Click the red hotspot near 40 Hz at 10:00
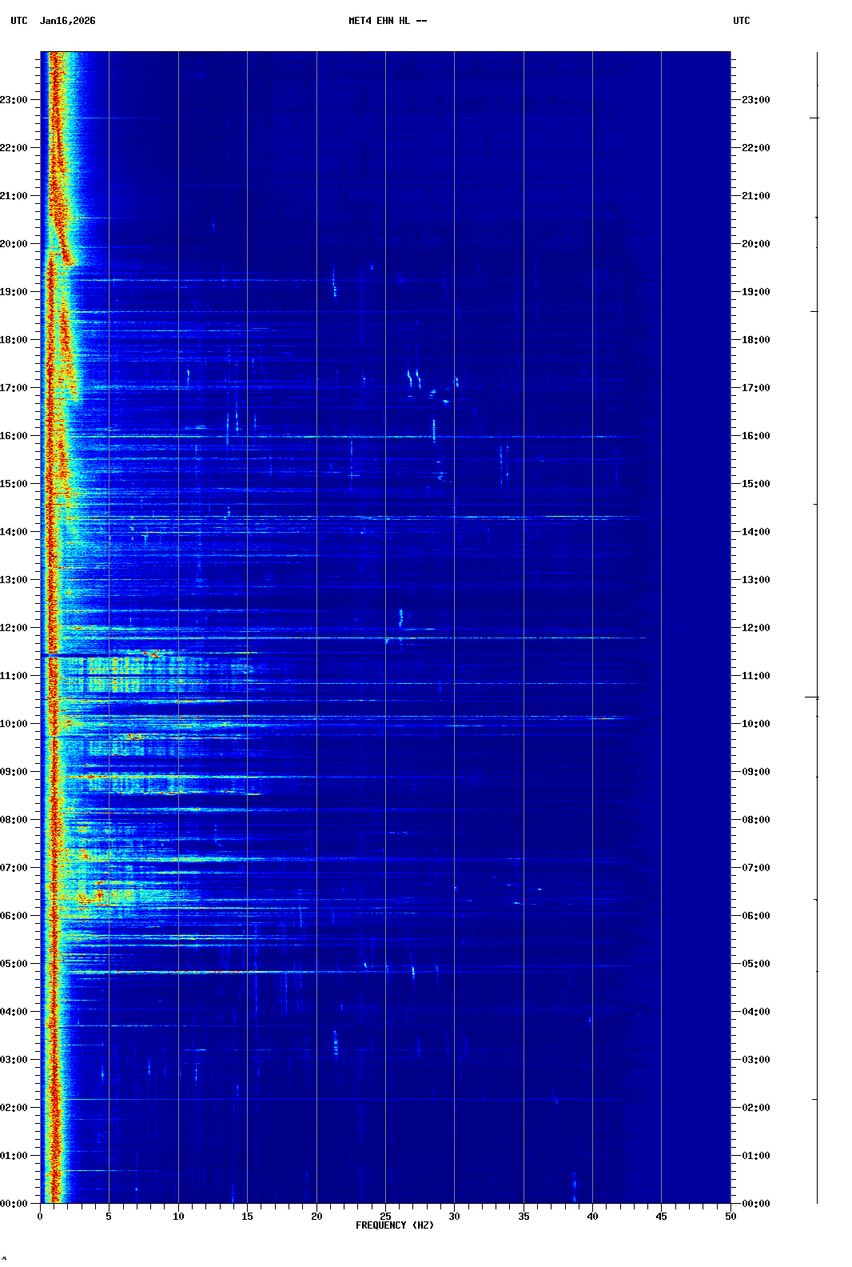Image resolution: width=852 pixels, height=1267 pixels. click(x=604, y=718)
